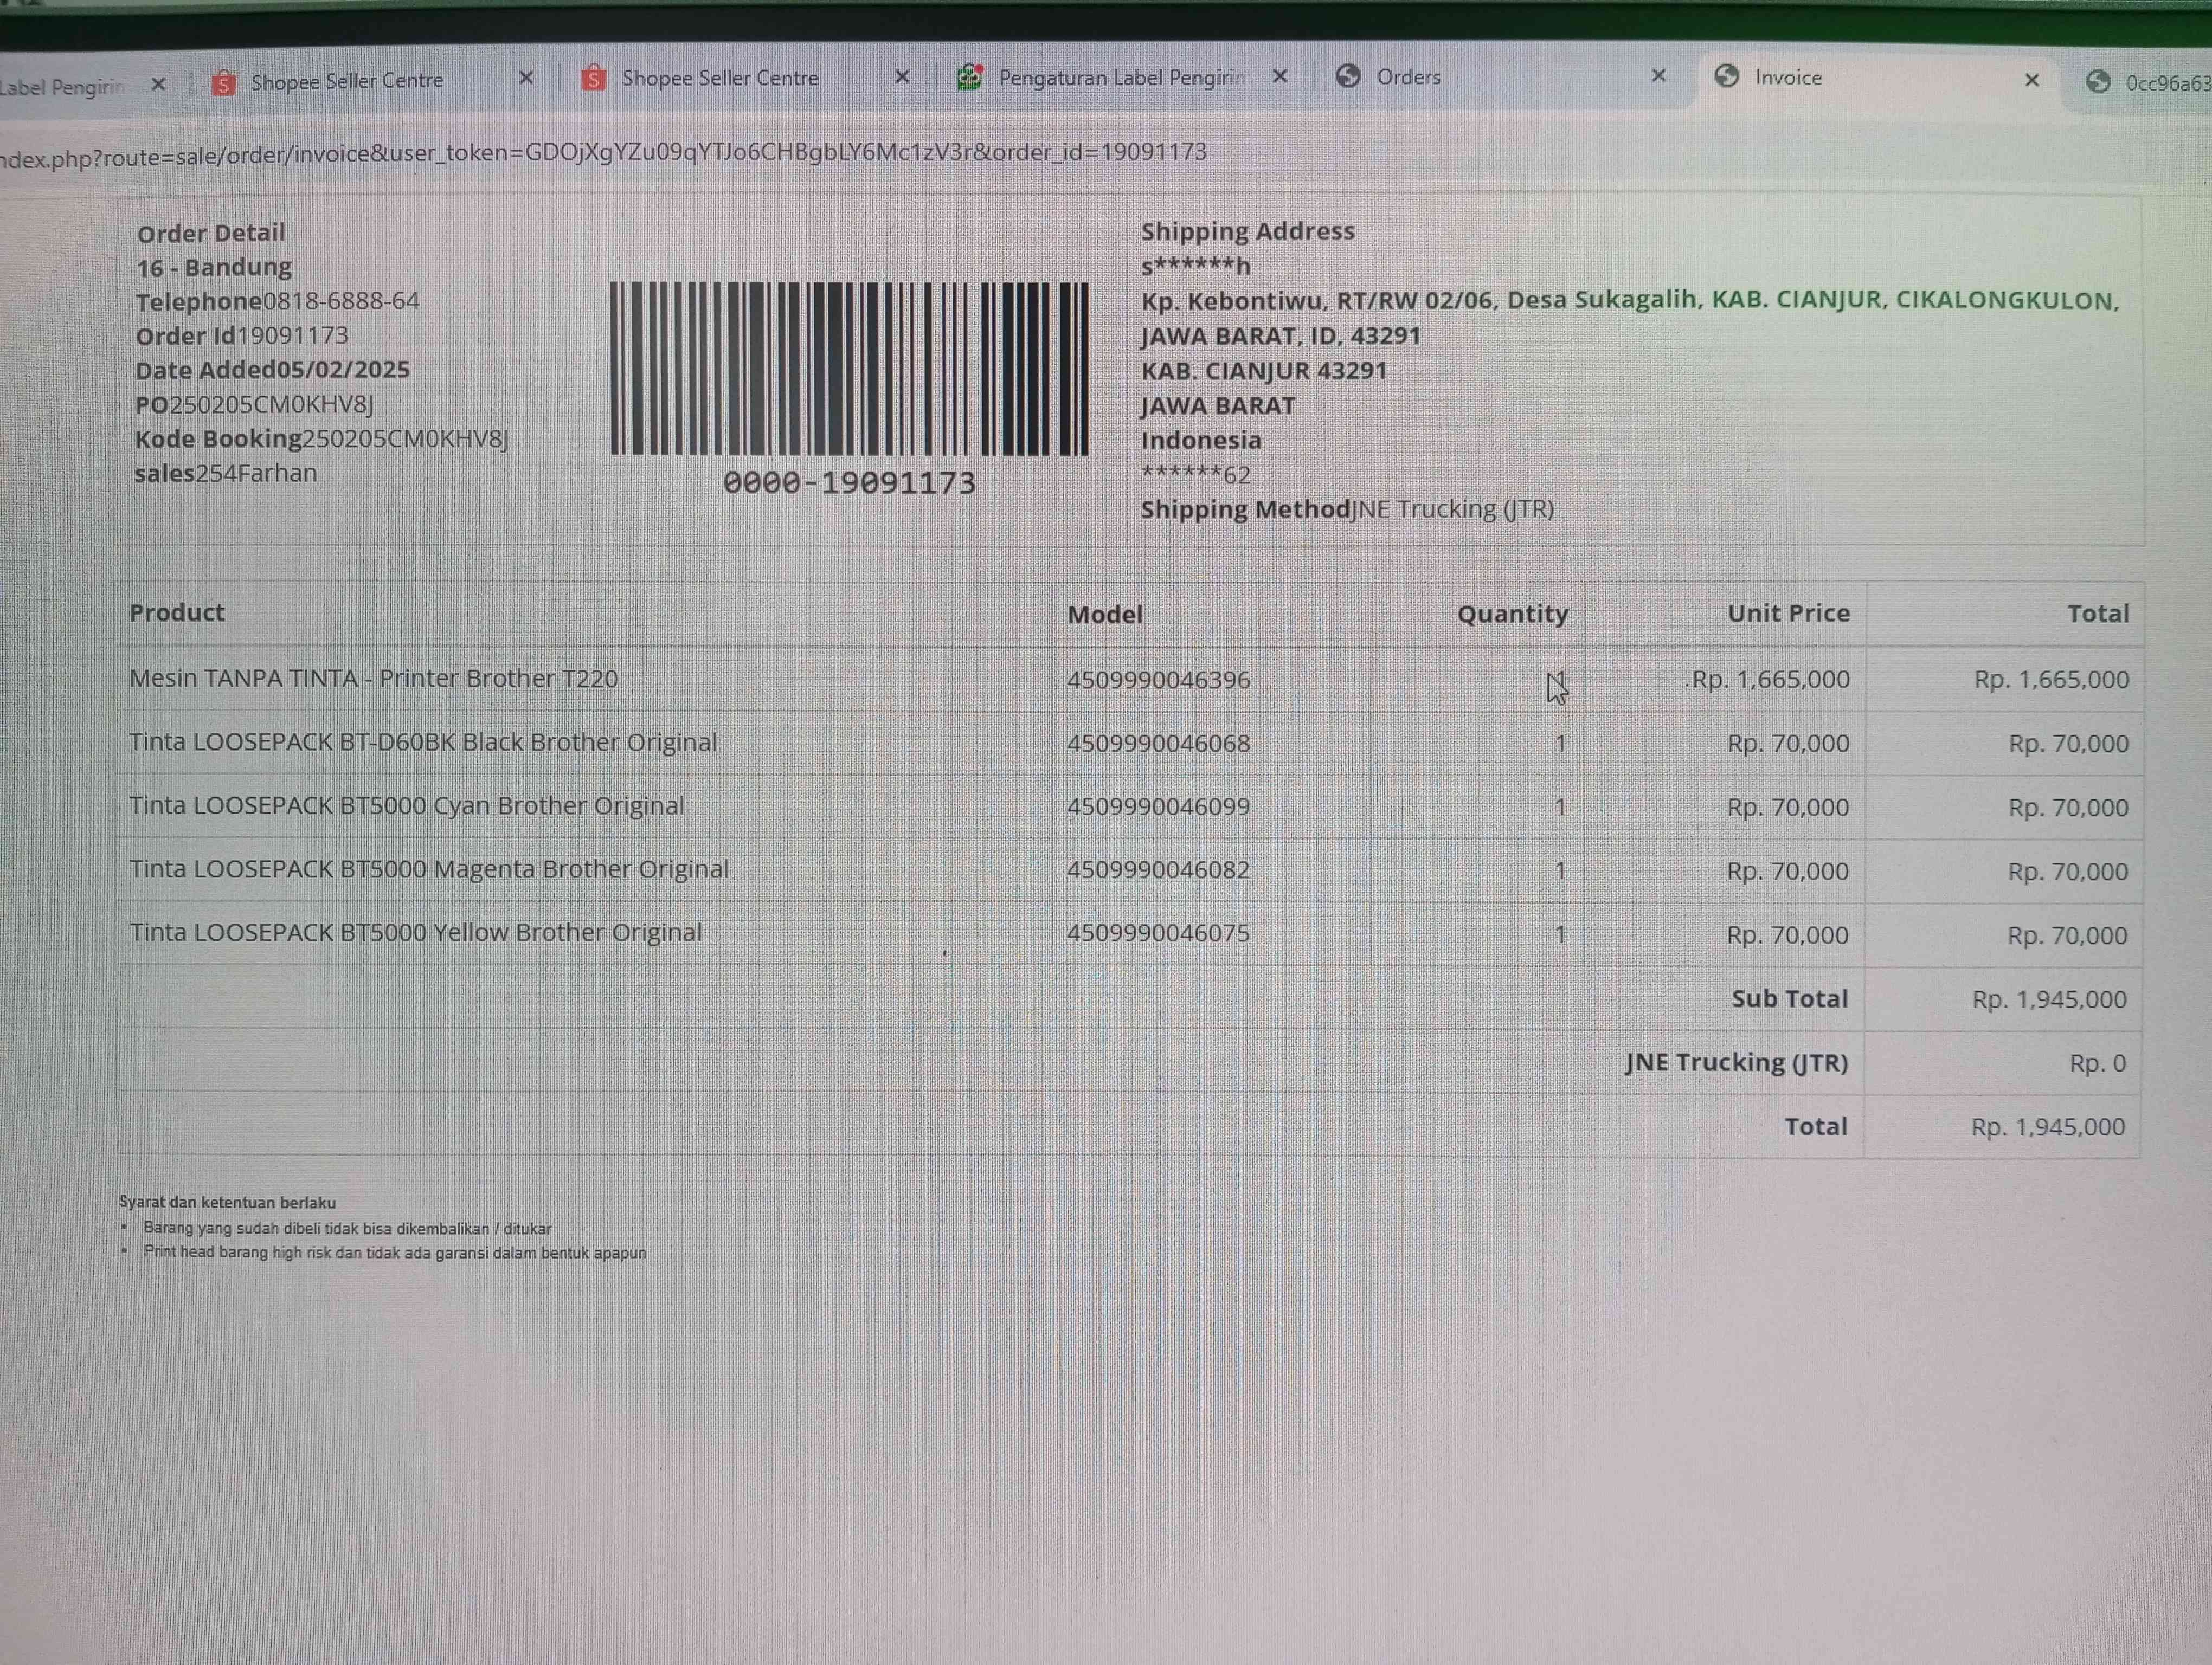Switch to the Orders tab
The width and height of the screenshot is (2212, 1665).
(1408, 77)
